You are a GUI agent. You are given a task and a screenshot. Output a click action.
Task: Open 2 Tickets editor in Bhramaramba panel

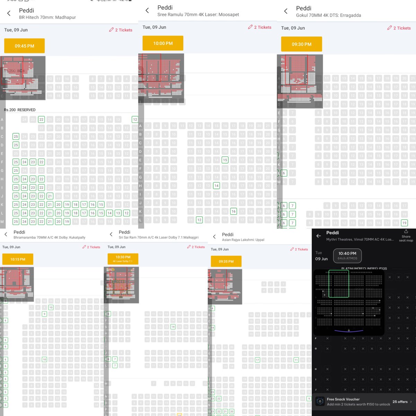tap(91, 247)
